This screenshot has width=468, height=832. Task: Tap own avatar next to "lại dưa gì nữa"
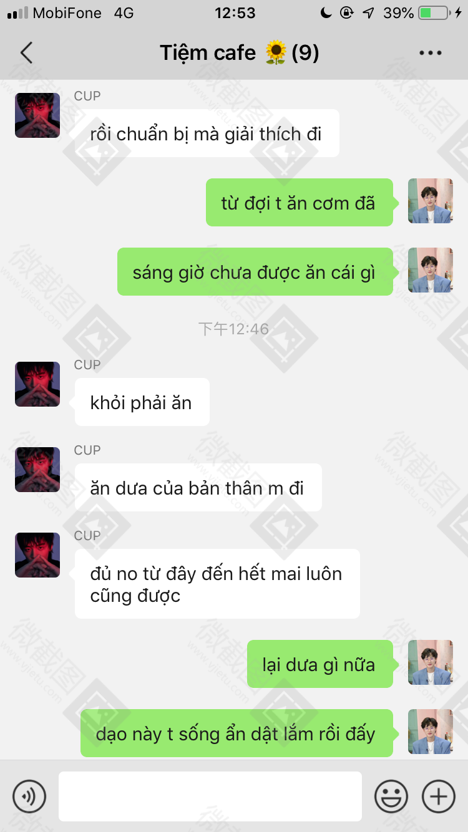(431, 662)
